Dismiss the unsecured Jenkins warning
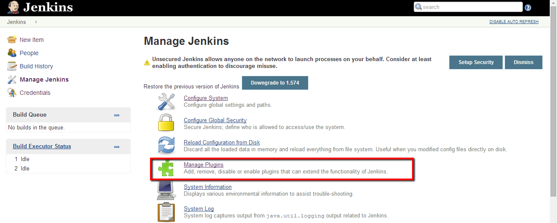The width and height of the screenshot is (557, 223). click(524, 62)
